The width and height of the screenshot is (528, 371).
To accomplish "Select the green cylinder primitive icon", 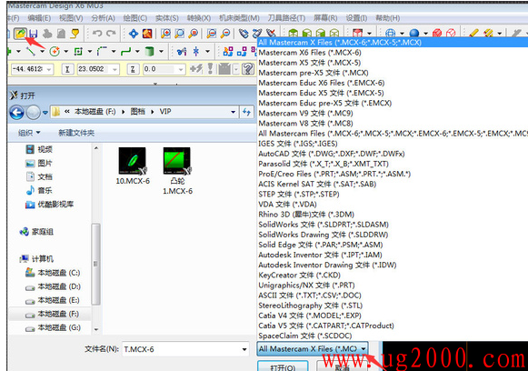I will (149, 51).
